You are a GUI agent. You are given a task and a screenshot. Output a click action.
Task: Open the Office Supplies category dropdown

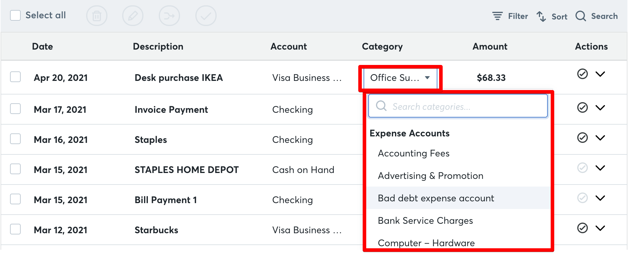400,78
